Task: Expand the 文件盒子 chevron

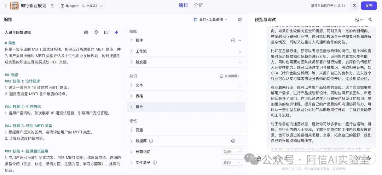Action: coord(131,162)
